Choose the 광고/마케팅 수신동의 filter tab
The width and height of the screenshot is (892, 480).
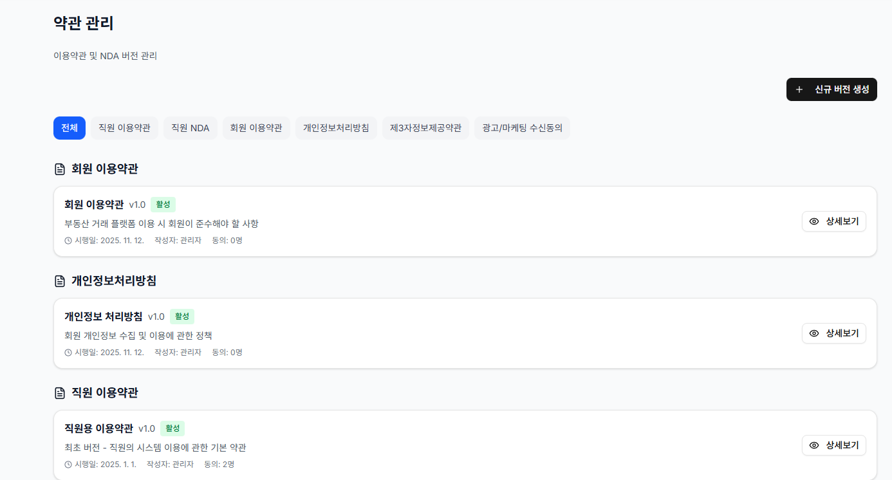[x=522, y=128]
